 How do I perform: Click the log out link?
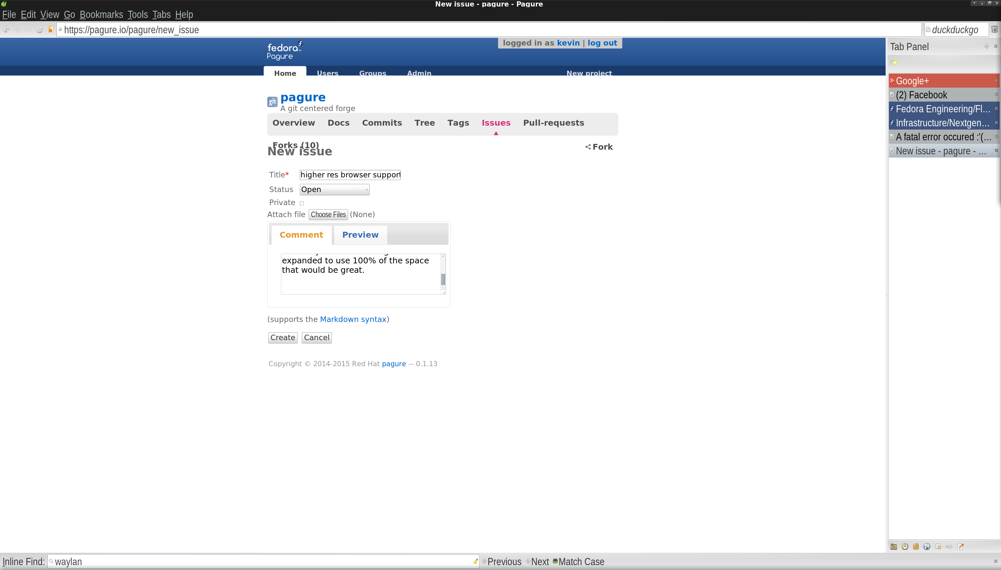click(602, 43)
